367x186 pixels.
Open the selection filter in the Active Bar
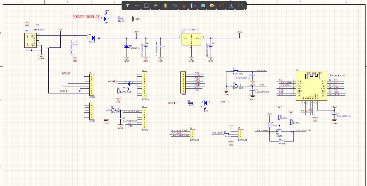[127, 5]
